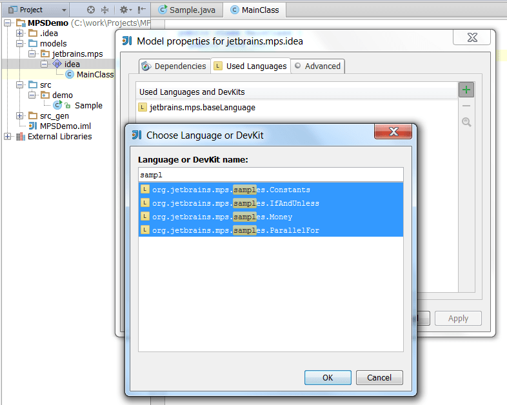Click the Collapse All icon in Project toolbar
This screenshot has height=405, width=507.
point(104,10)
